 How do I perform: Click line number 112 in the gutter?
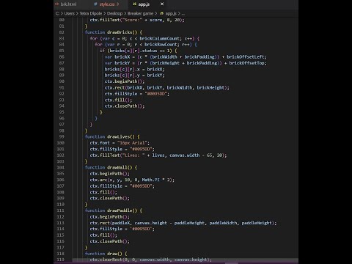point(60,217)
